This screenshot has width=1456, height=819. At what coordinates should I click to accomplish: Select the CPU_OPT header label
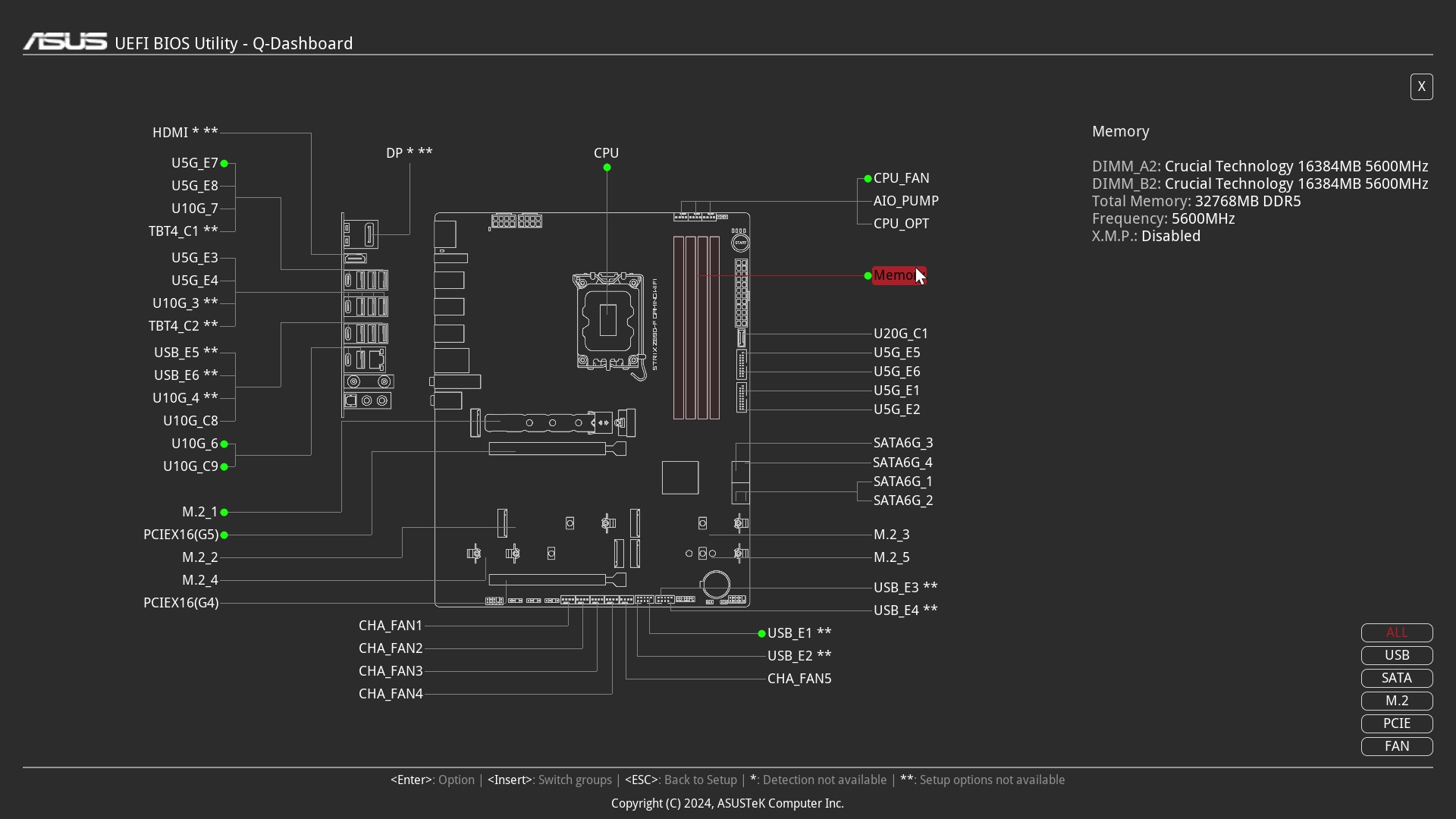pyautogui.click(x=901, y=224)
